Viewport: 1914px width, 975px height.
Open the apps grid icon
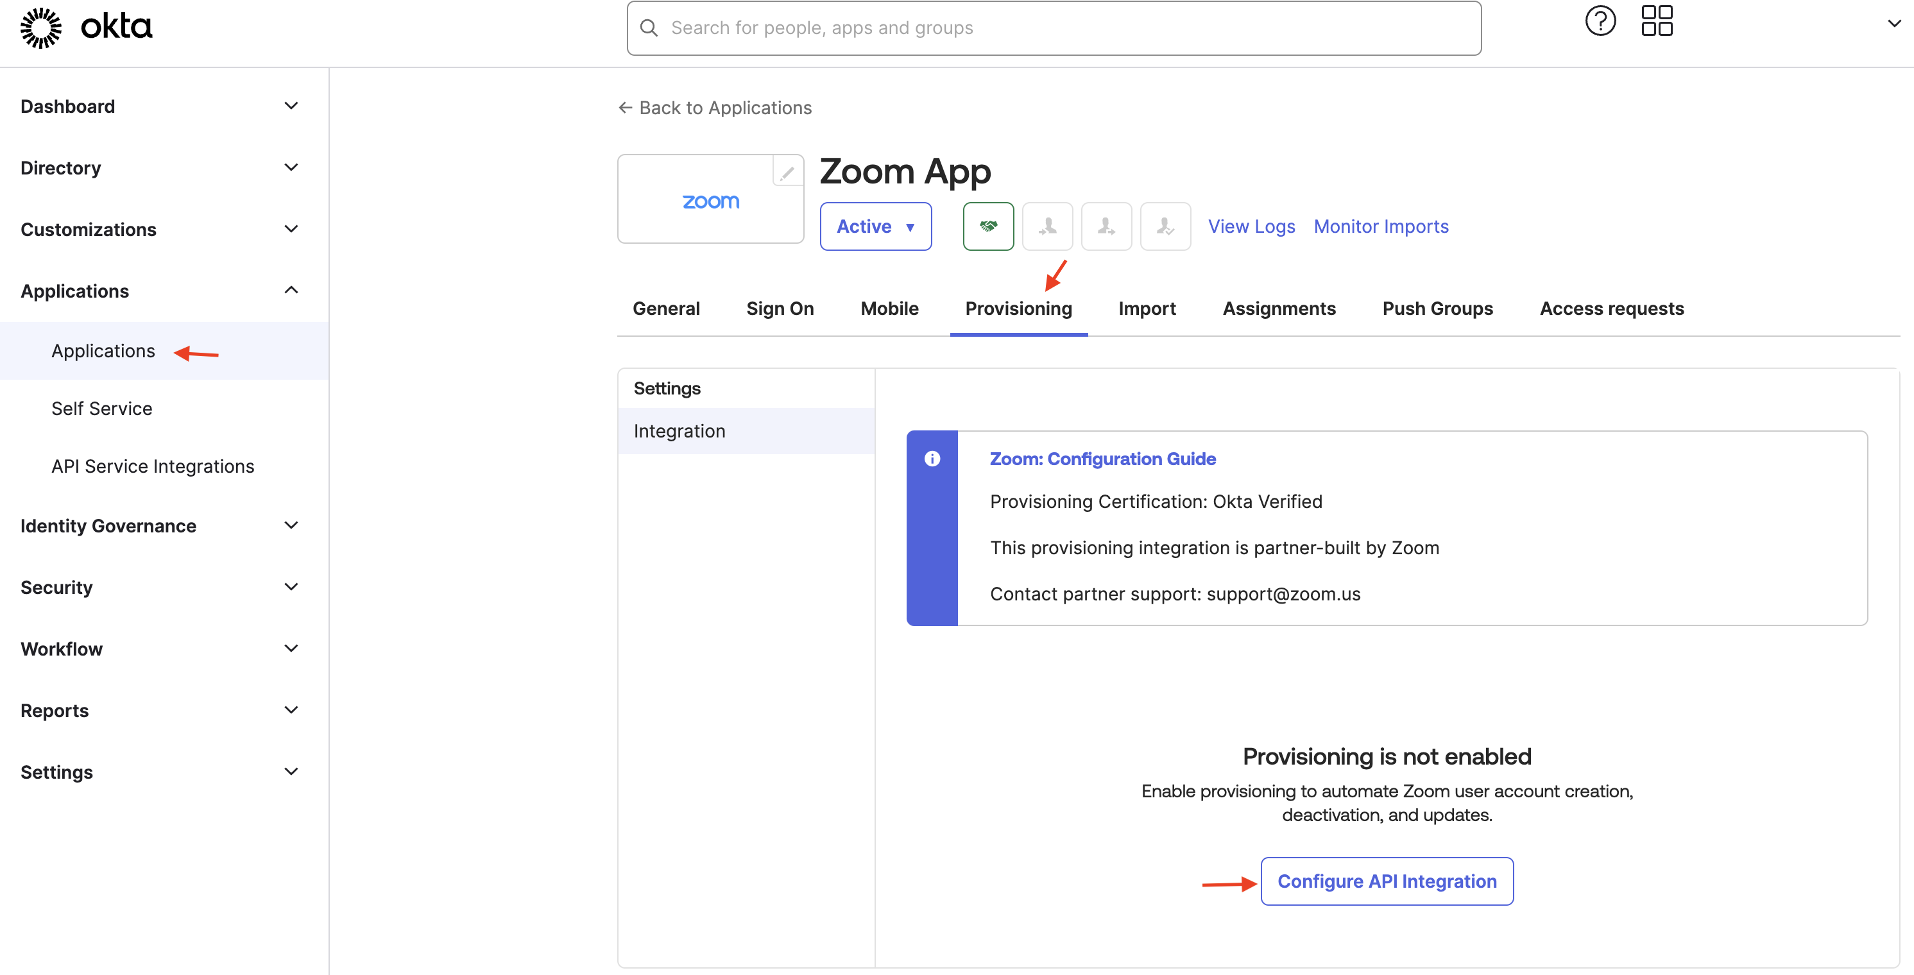[1656, 21]
